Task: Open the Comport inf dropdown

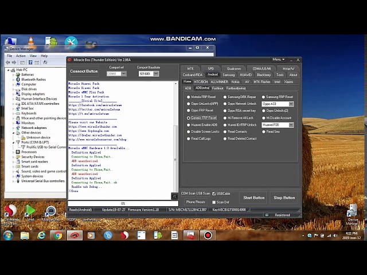Action: (124, 74)
